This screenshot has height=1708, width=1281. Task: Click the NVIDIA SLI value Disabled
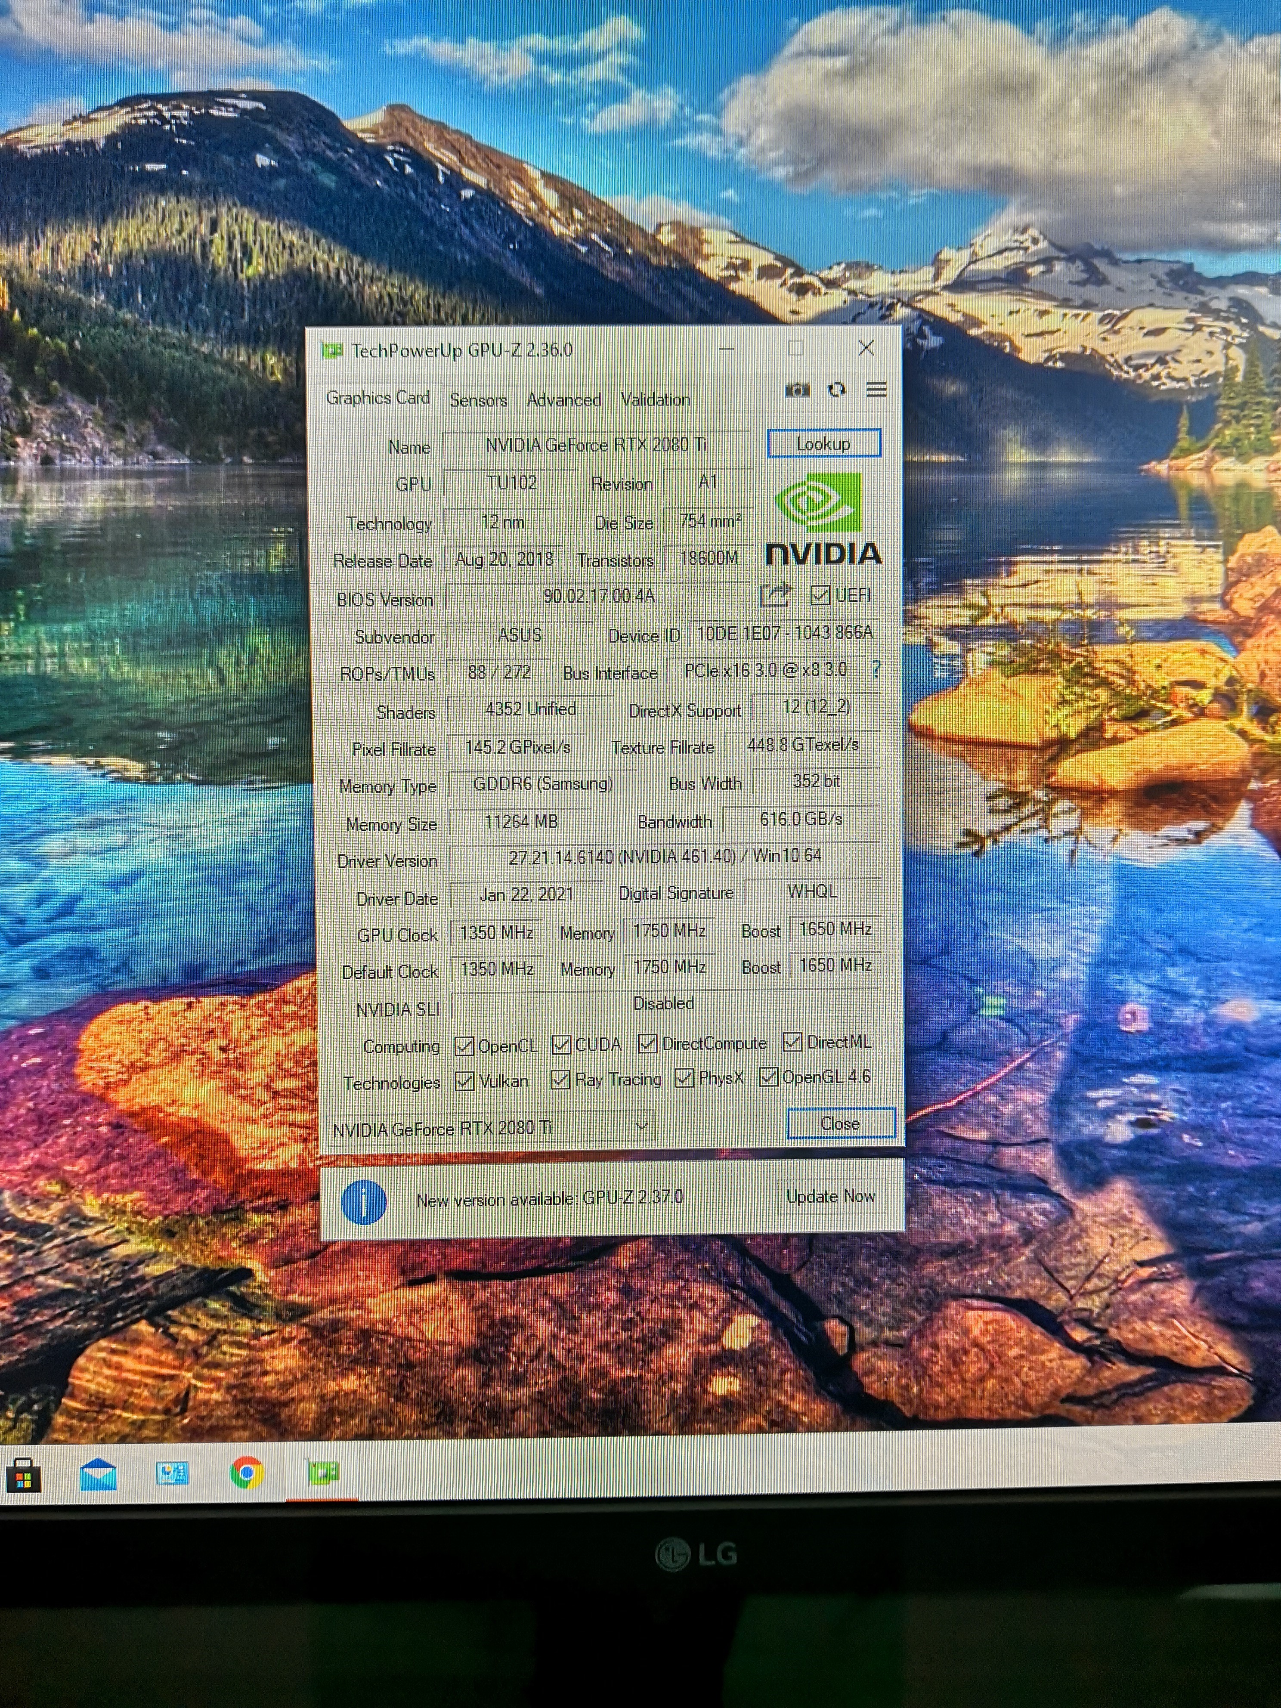(x=664, y=1004)
